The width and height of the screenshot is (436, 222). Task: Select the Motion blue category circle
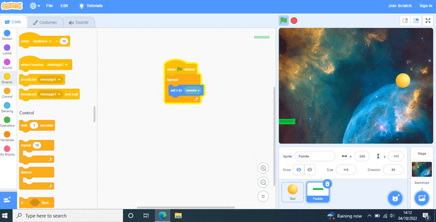[x=7, y=34]
